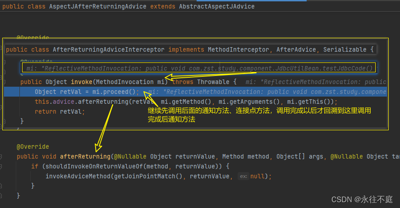
Task: Click the getJoinPointMatch() call
Action: (148, 176)
